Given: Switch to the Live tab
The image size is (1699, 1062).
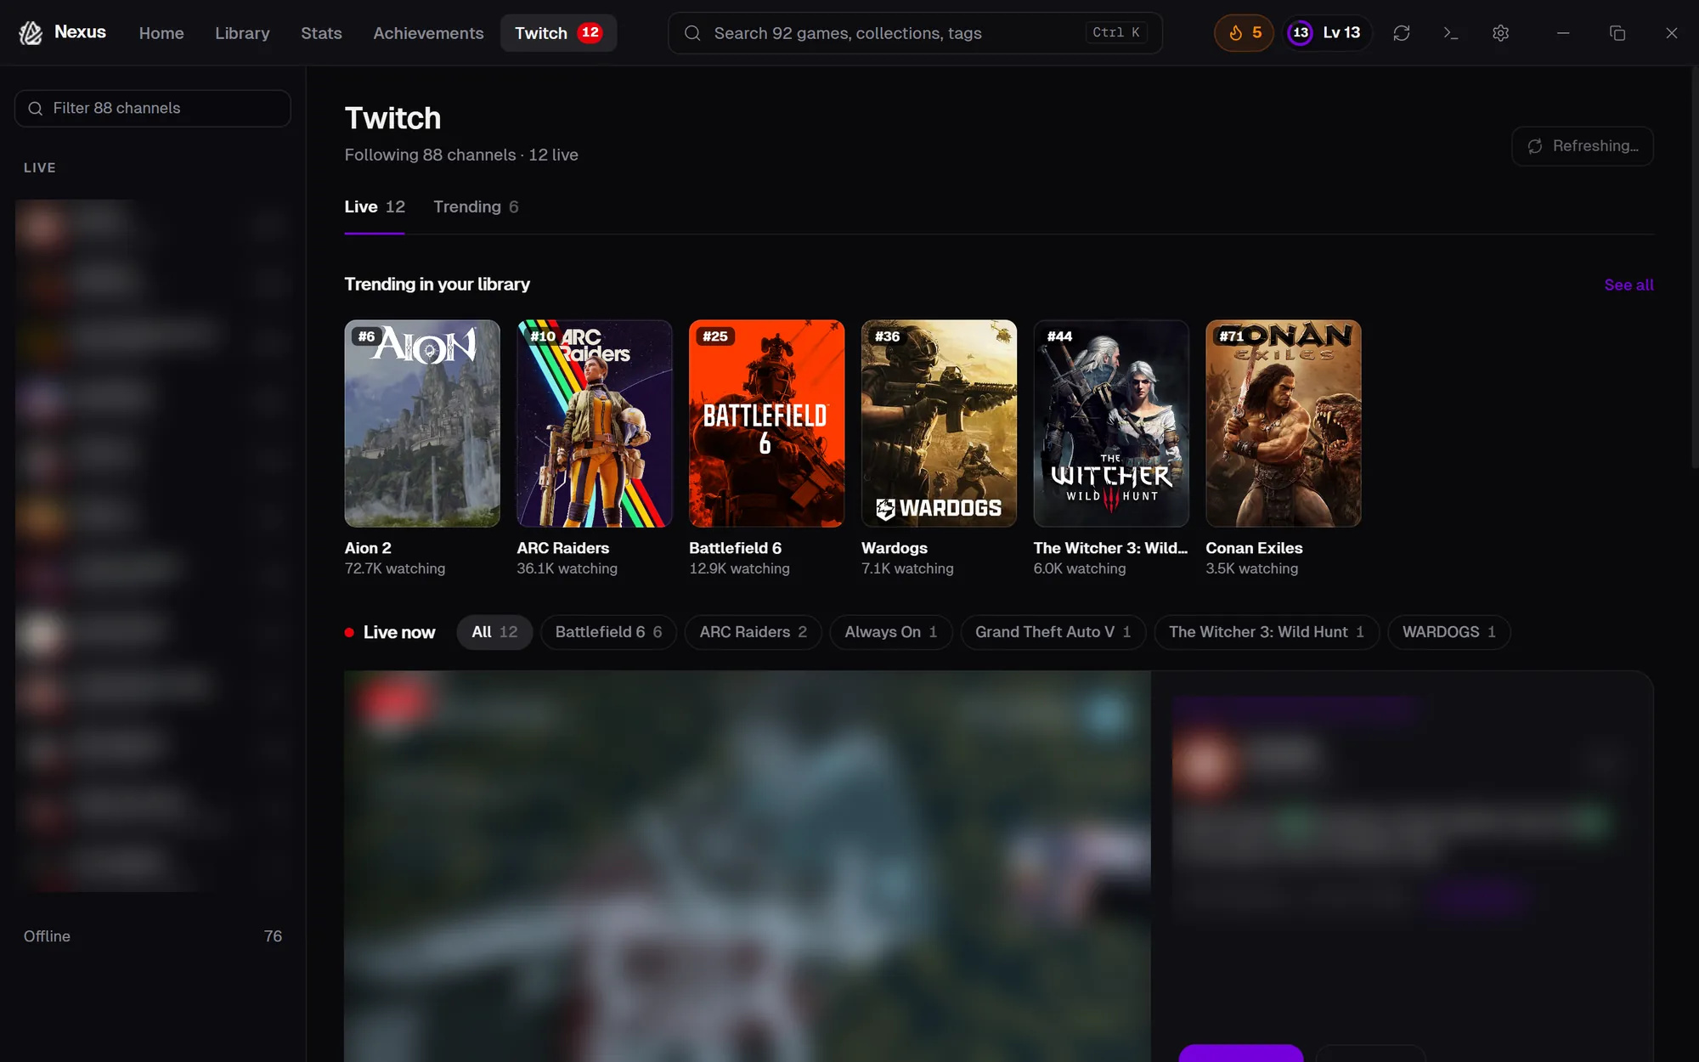Looking at the screenshot, I should click(x=375, y=206).
